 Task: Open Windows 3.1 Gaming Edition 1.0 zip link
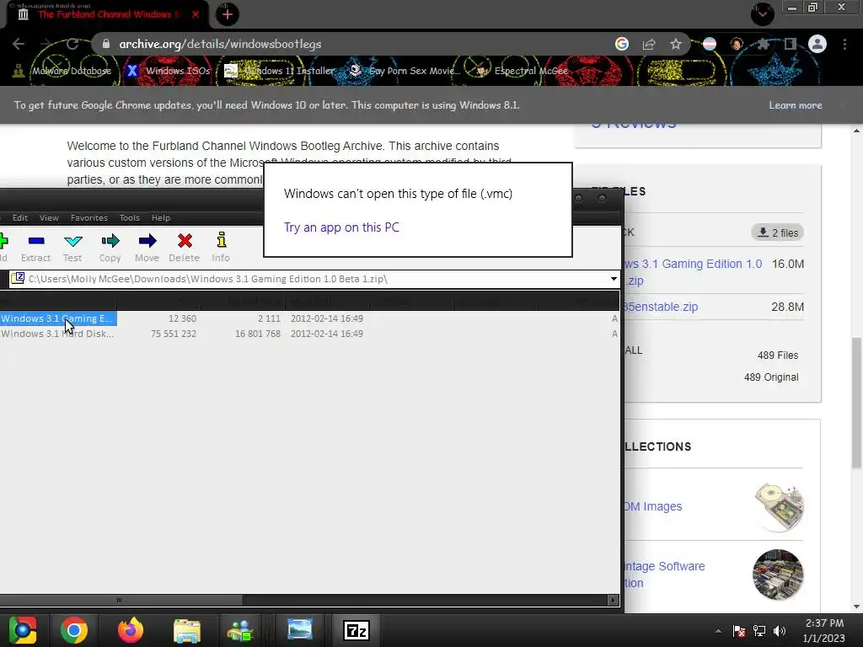pyautogui.click(x=693, y=272)
